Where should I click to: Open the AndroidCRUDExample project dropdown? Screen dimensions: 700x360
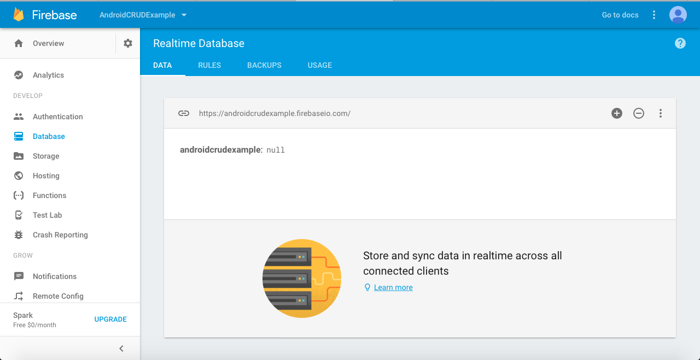pyautogui.click(x=143, y=15)
